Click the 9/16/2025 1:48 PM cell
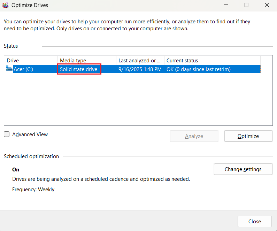 click(x=140, y=69)
